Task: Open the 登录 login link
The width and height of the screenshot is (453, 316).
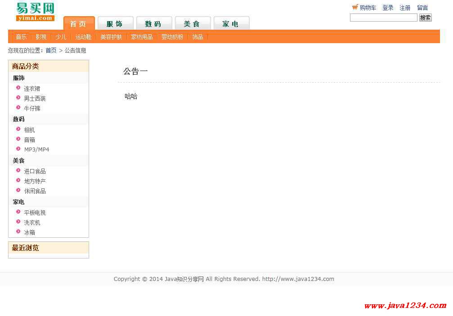Action: (x=388, y=8)
